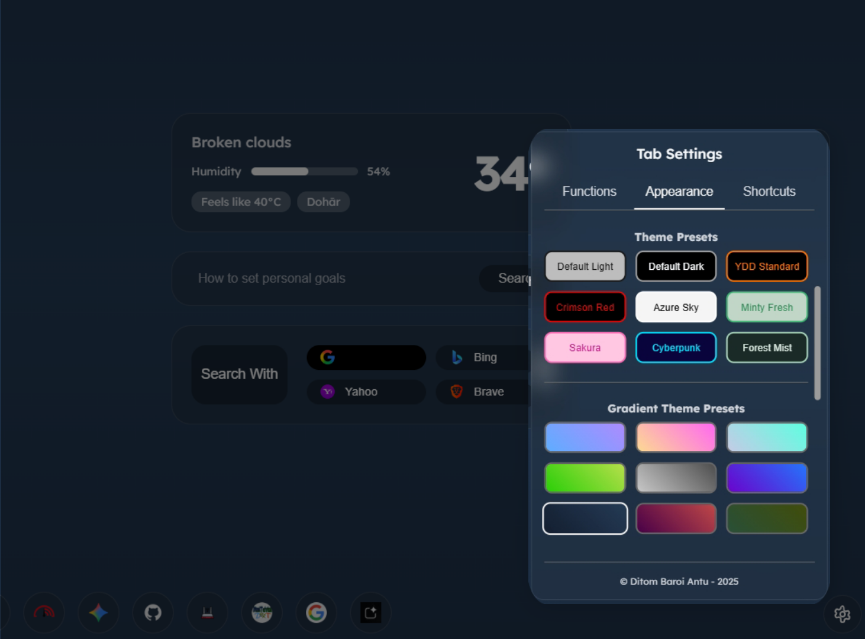Open the Speedtest dock shortcut

pyautogui.click(x=44, y=612)
